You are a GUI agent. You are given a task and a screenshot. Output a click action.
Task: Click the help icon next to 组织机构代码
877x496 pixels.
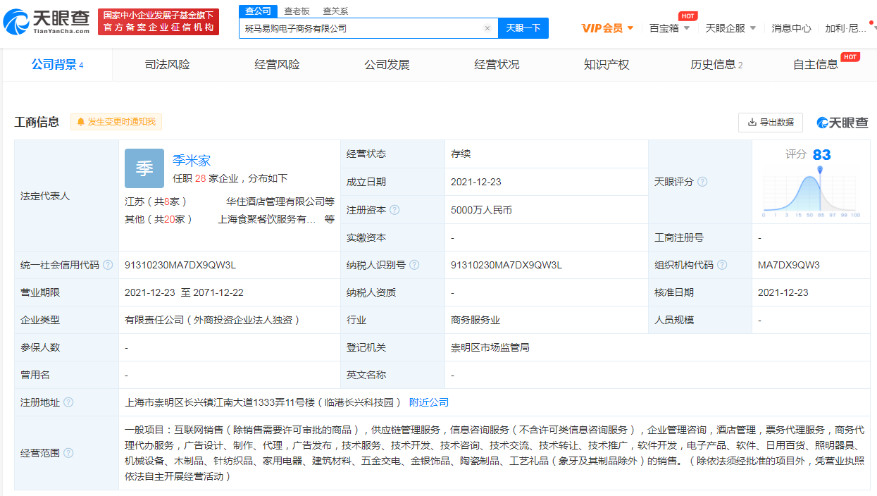tap(722, 266)
